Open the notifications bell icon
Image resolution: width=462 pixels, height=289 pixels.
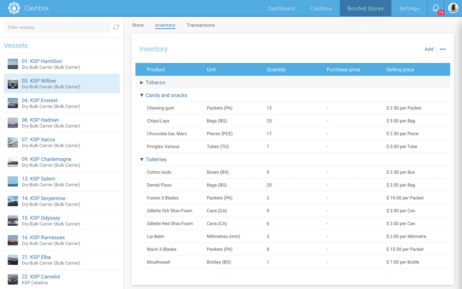pos(436,8)
